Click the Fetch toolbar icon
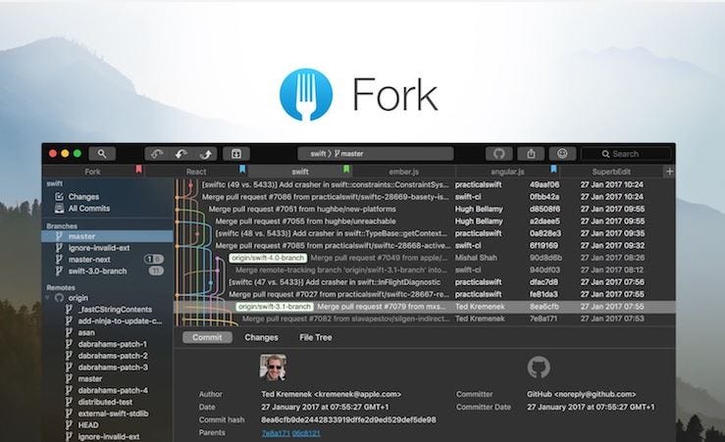The width and height of the screenshot is (725, 442). 156,154
